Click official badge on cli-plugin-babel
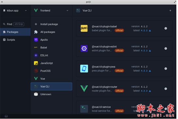 click(x=119, y=30)
